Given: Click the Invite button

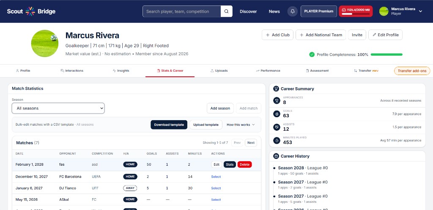Looking at the screenshot, I should (357, 35).
